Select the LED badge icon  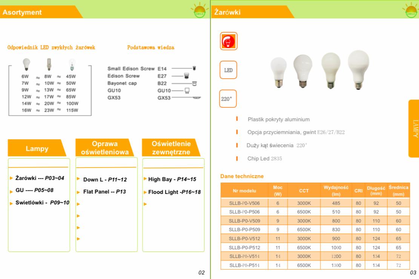point(229,70)
